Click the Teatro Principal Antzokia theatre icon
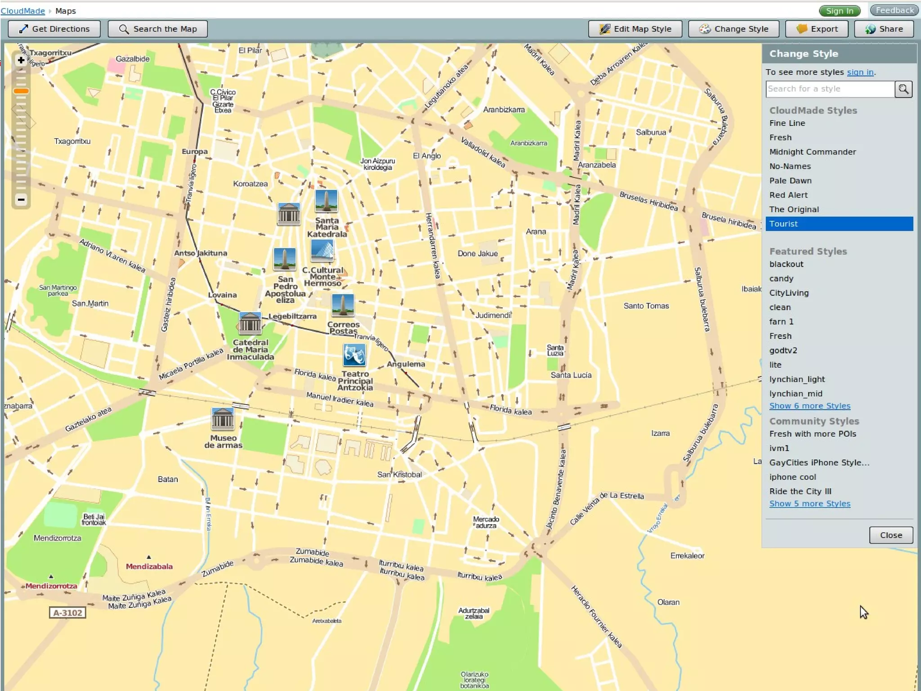Image resolution: width=921 pixels, height=691 pixels. click(354, 354)
